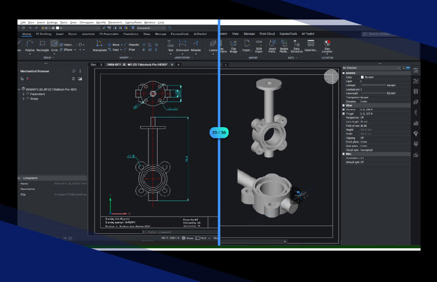Activate the Circle draw tool

pos(54,46)
